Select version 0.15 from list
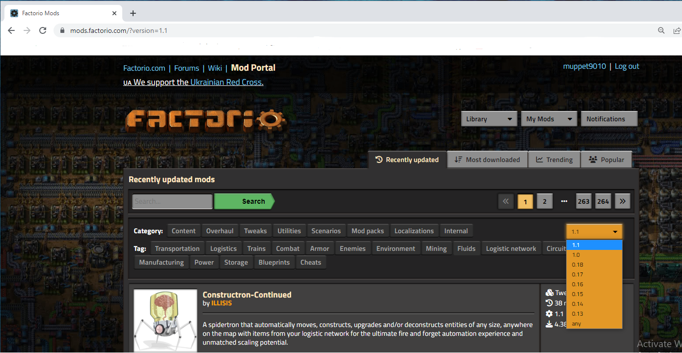682x353 pixels. [x=594, y=294]
